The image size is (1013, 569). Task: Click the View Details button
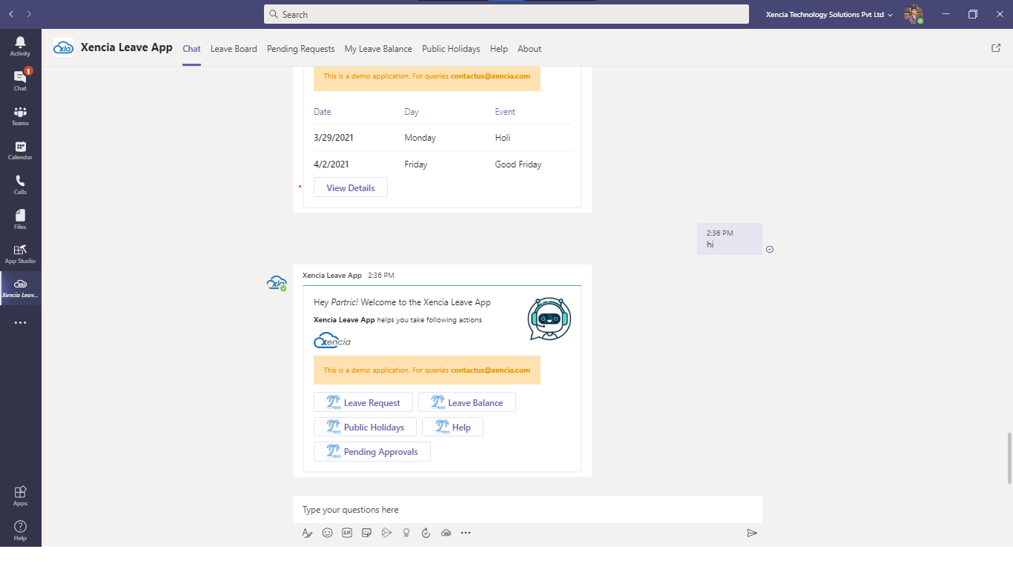pos(350,187)
